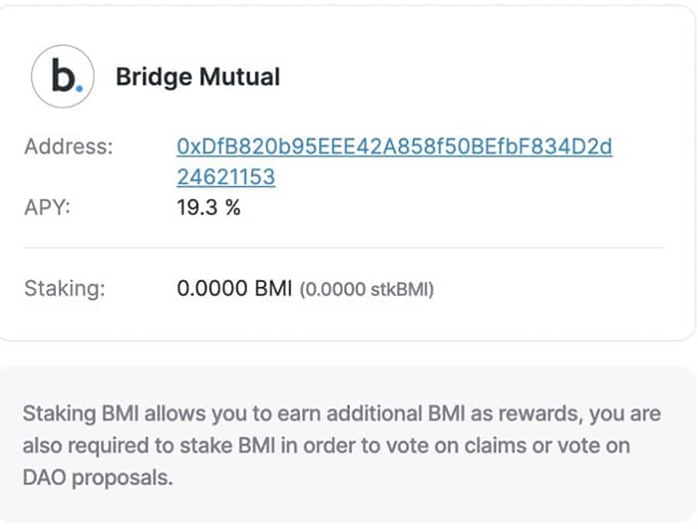Click "Staking BMI allows" at the paragraph start
The width and height of the screenshot is (698, 529).
pos(104,413)
